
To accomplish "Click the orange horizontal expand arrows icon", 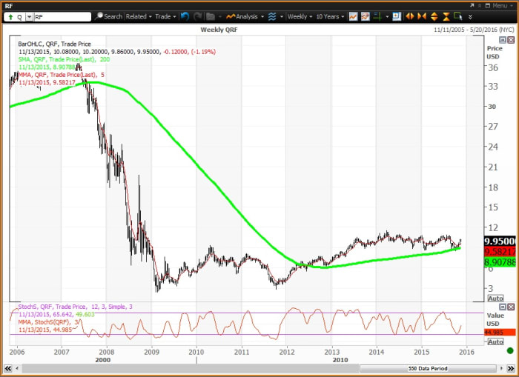I will click(x=410, y=16).
